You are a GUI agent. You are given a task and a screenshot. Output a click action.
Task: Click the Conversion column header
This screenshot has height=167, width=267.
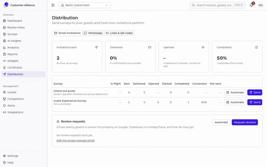200,84
